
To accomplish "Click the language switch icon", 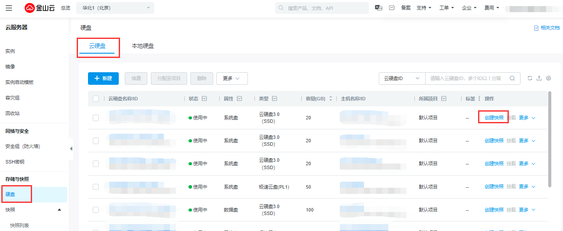I will (x=379, y=8).
